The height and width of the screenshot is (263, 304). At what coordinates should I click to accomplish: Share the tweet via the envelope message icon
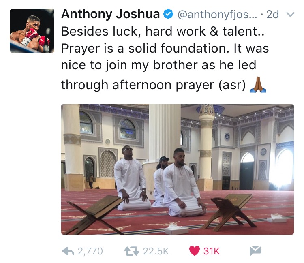point(255,251)
